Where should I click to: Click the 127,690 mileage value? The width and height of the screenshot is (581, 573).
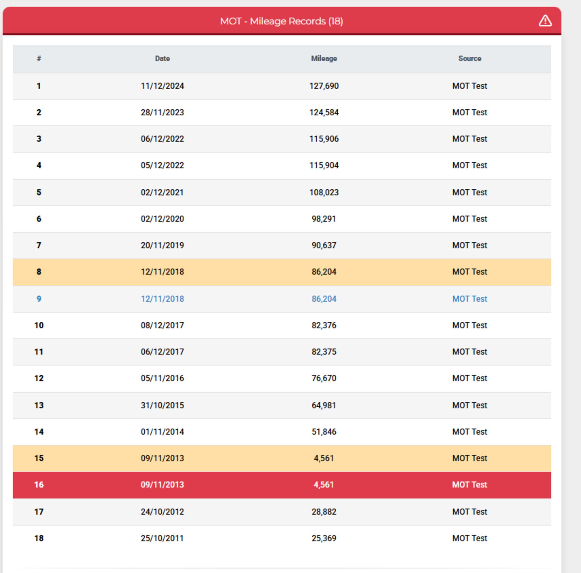(x=324, y=86)
